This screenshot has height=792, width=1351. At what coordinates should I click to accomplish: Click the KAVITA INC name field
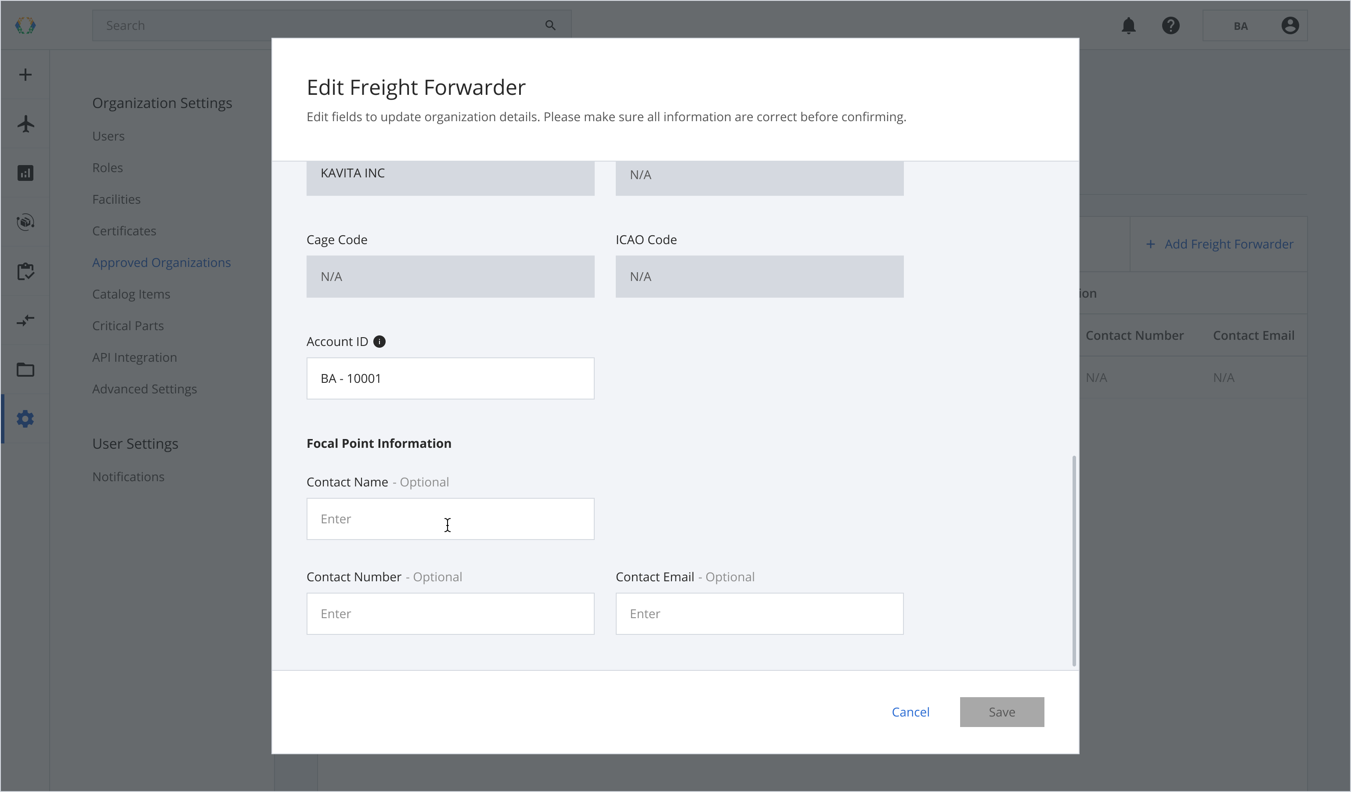(450, 178)
